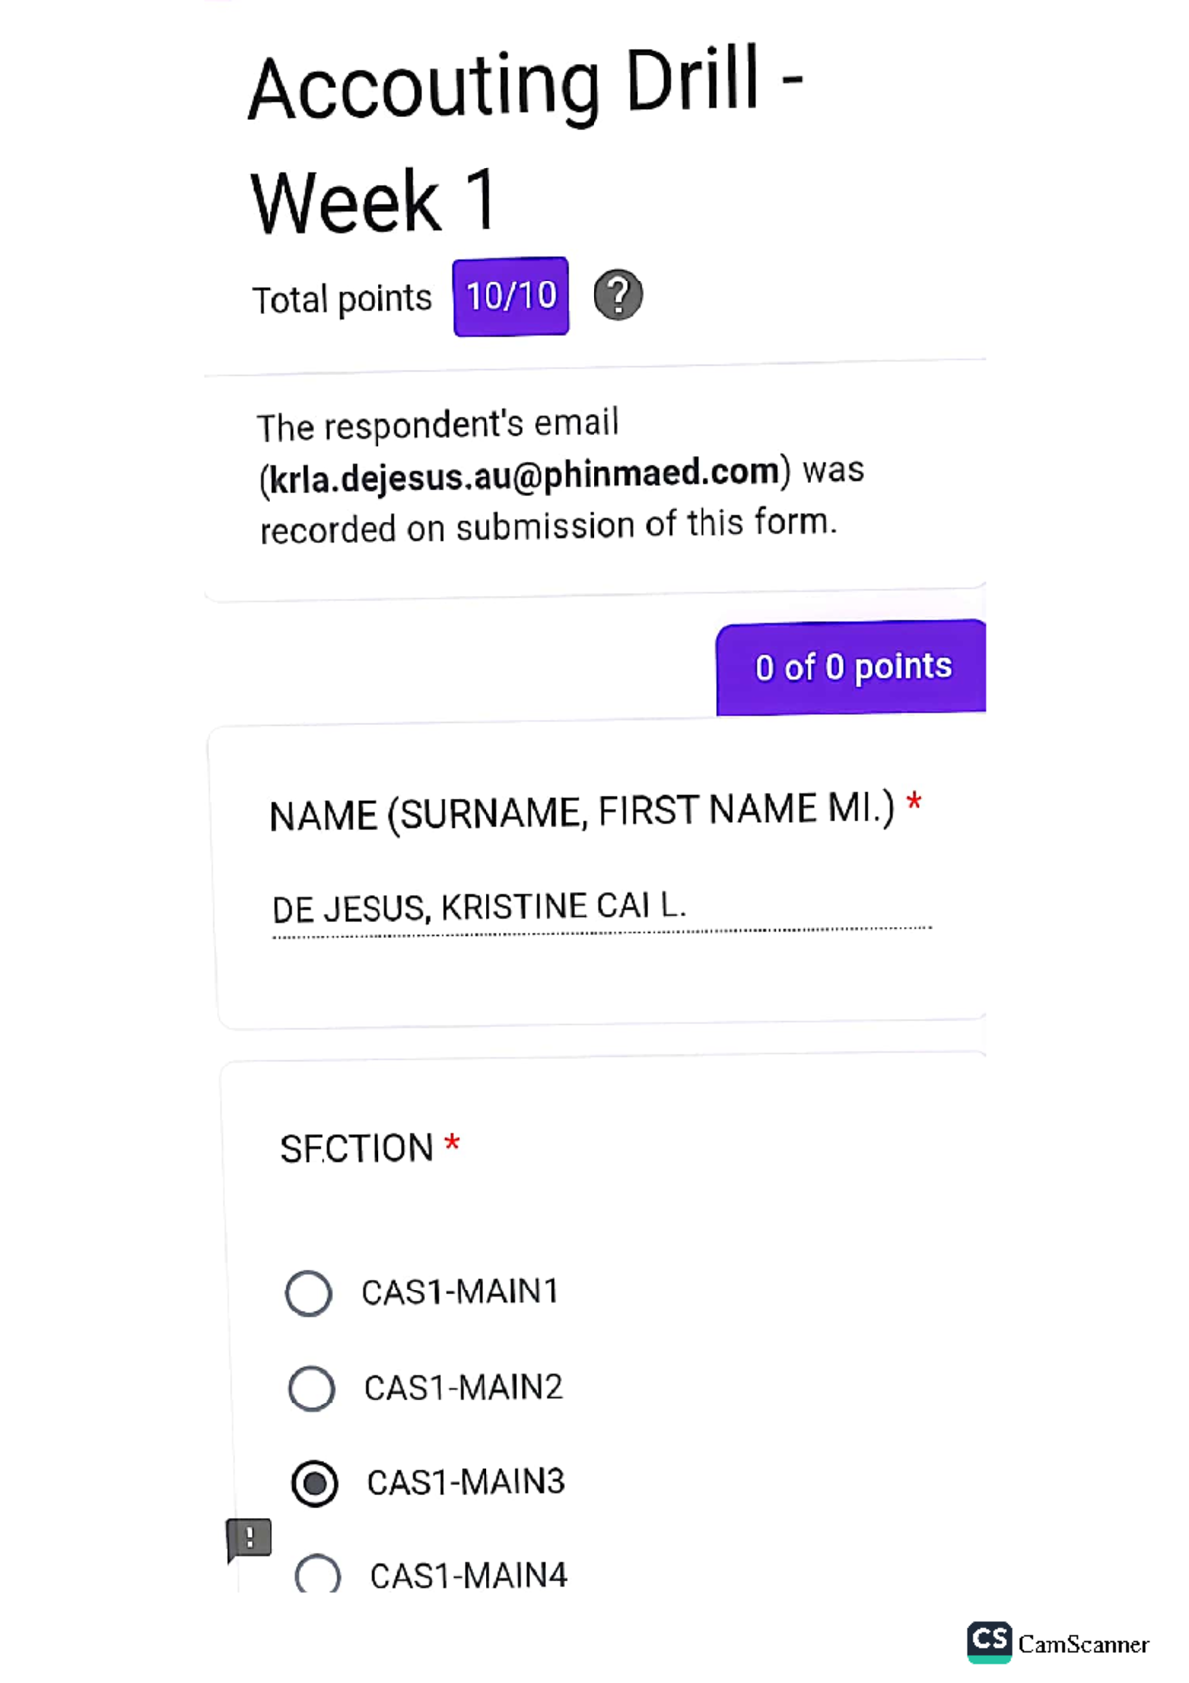
Task: Click the question mark help icon
Action: coord(618,295)
